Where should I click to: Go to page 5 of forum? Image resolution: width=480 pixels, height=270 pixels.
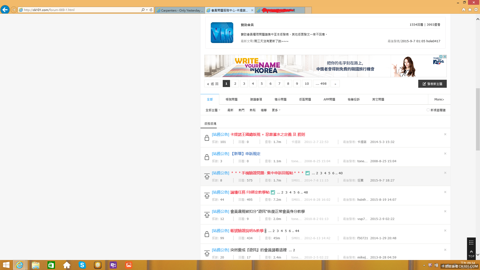click(x=262, y=84)
